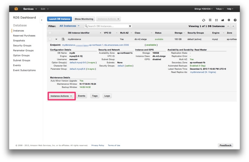Open the Services dropdown menu
This screenshot has height=162, width=249.
coord(30,9)
